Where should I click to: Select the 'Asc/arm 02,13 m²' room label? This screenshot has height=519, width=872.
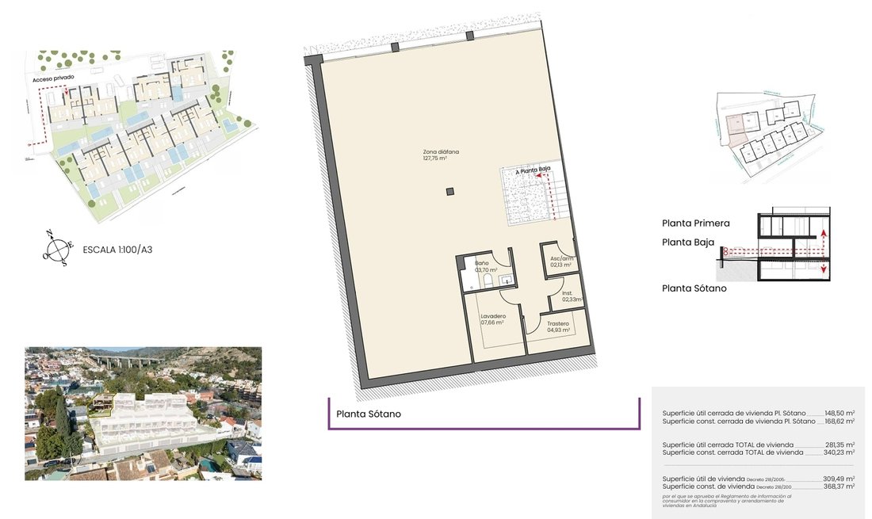561,261
